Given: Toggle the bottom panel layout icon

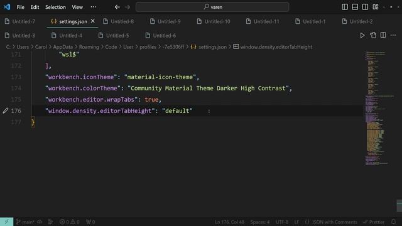Looking at the screenshot, I should pos(355,7).
